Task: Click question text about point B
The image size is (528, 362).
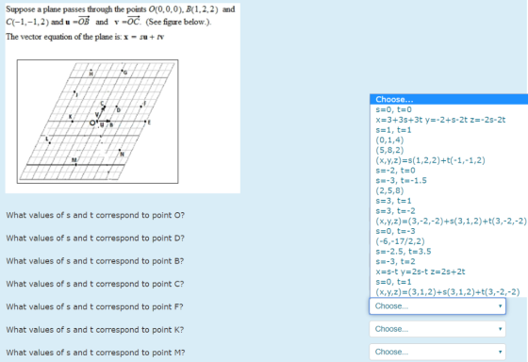Action: pos(95,261)
